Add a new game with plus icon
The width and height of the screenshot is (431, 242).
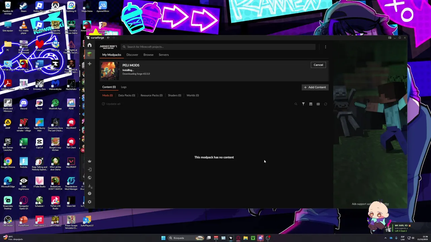pos(89,64)
